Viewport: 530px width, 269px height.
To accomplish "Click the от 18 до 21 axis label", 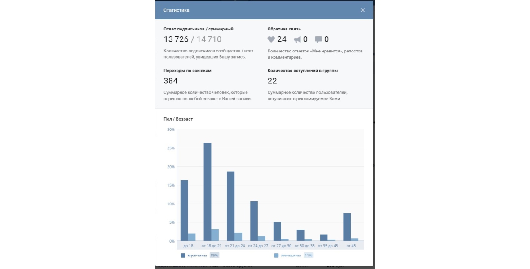I will click(x=212, y=246).
